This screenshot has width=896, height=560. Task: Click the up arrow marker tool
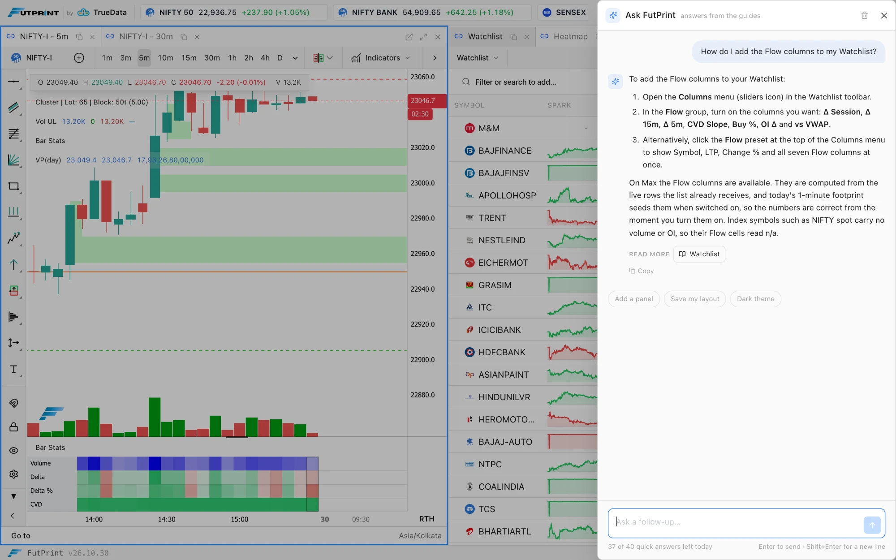[13, 265]
